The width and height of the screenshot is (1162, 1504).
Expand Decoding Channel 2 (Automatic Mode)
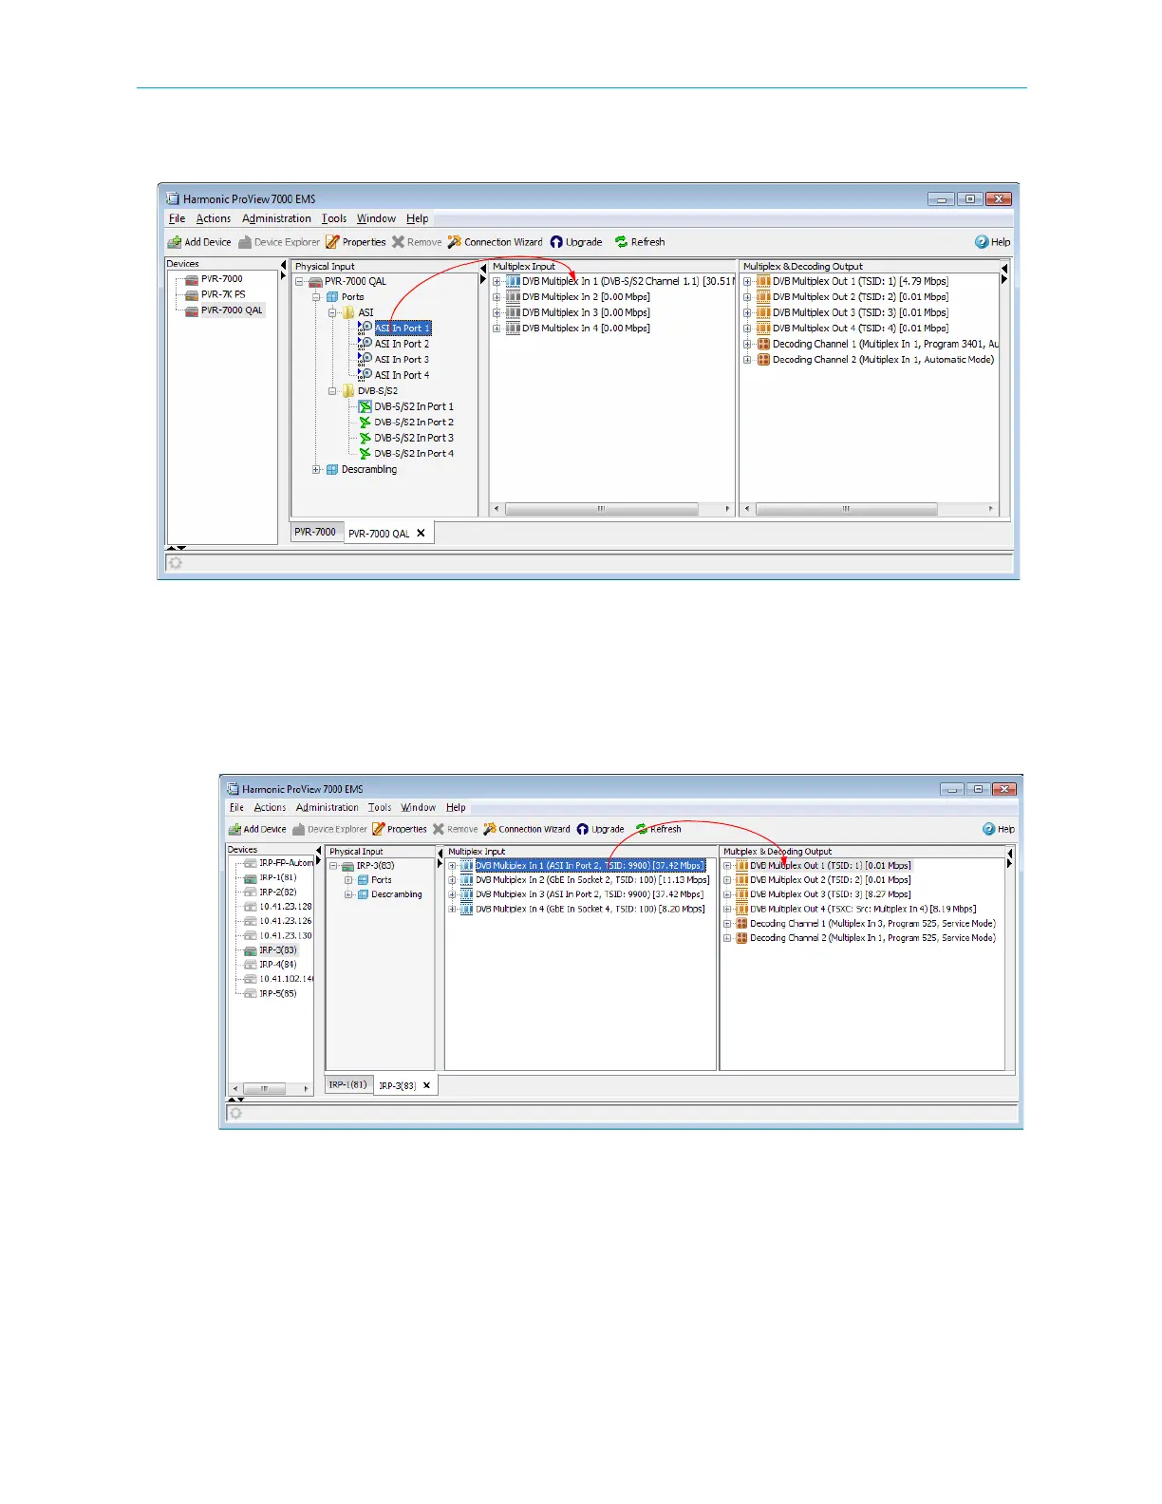(747, 360)
